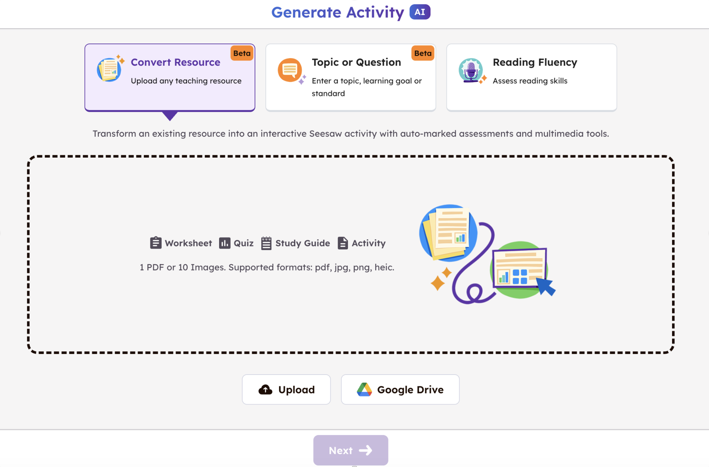The height and width of the screenshot is (467, 709).
Task: Click the Study Guide notepad icon
Action: tap(266, 243)
